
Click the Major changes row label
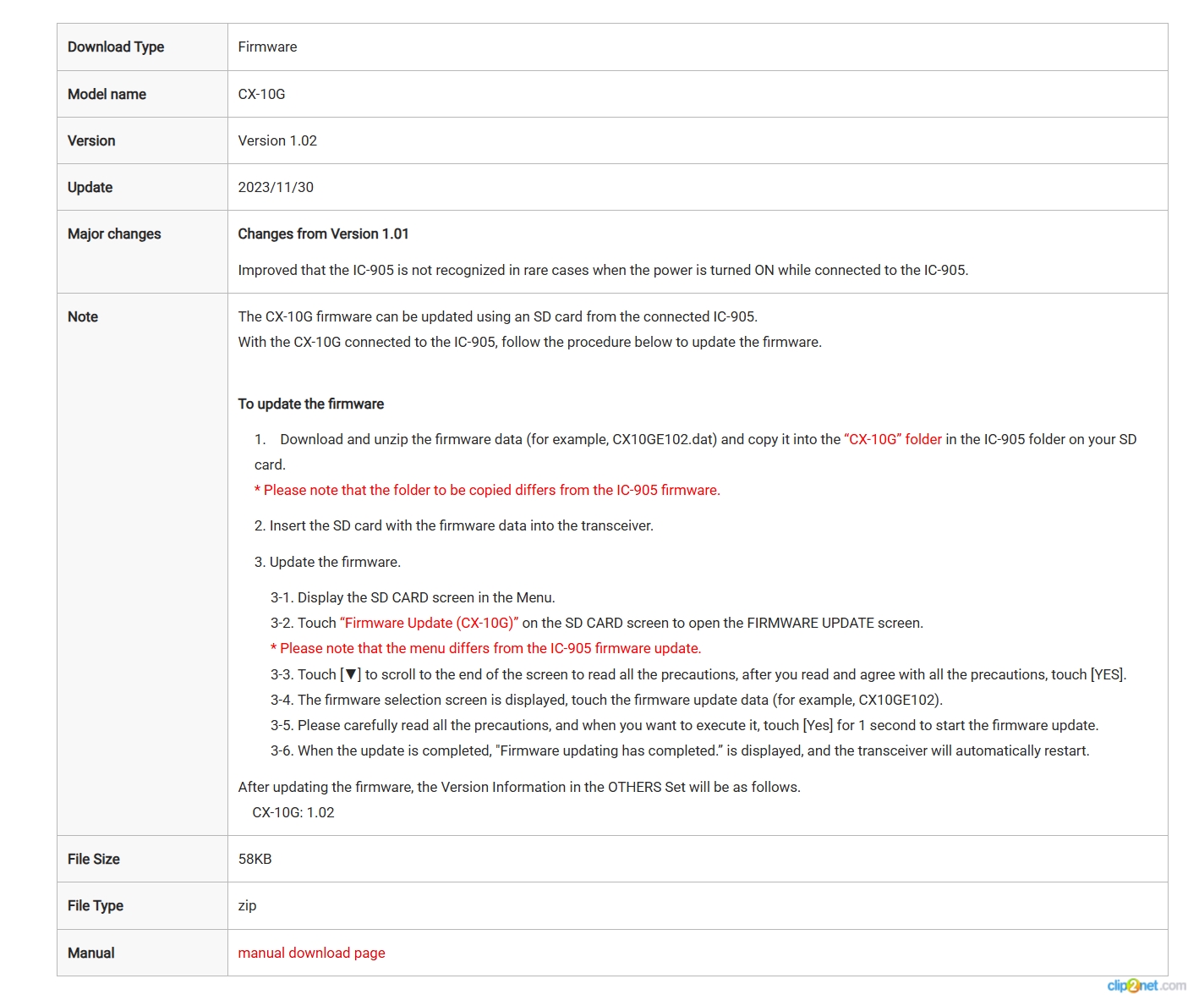click(114, 234)
